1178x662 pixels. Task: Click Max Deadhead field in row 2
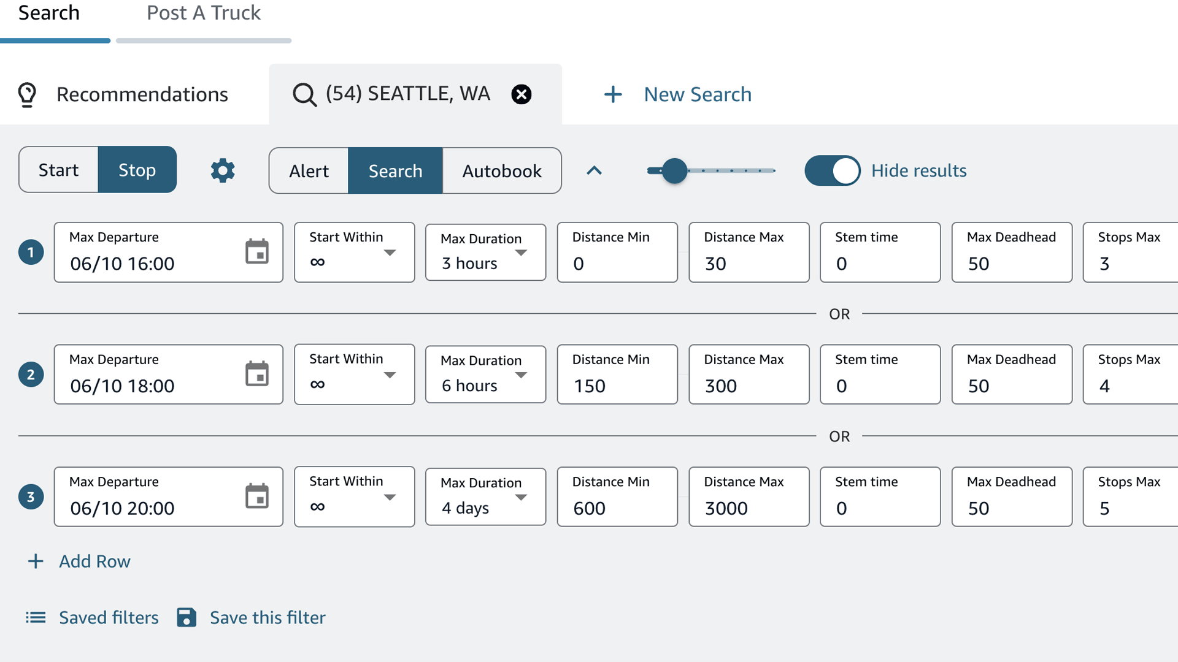pos(1012,375)
